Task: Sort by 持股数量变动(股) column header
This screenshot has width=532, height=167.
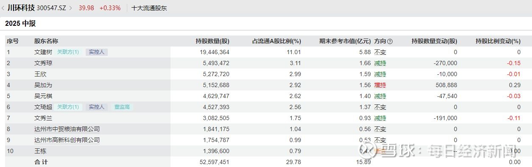Action: point(434,41)
